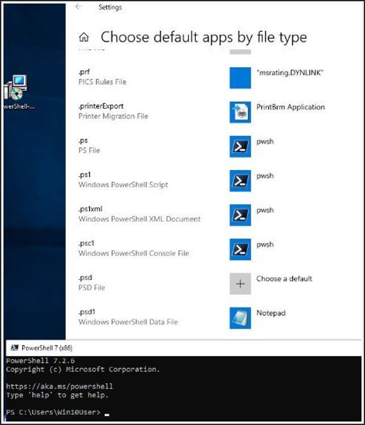Click the PrintBrm Application icon for .printerExport

coord(240,112)
